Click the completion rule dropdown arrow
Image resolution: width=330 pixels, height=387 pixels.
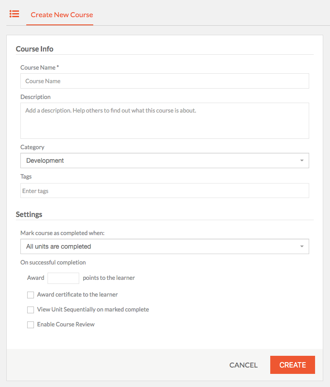point(302,246)
